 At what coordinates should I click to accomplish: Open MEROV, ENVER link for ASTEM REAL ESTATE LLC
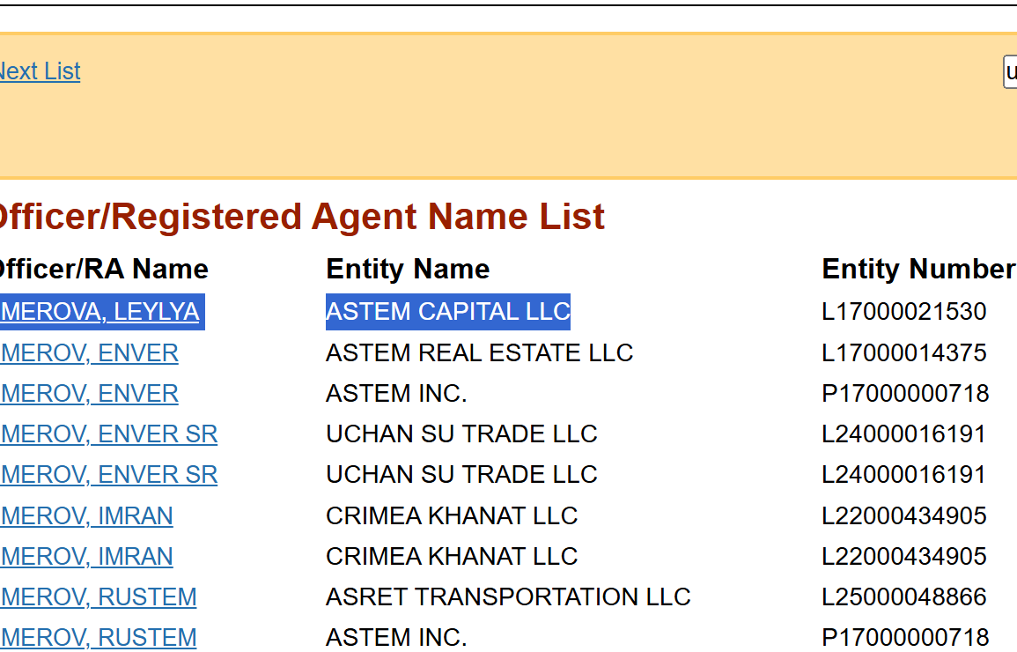click(x=90, y=353)
